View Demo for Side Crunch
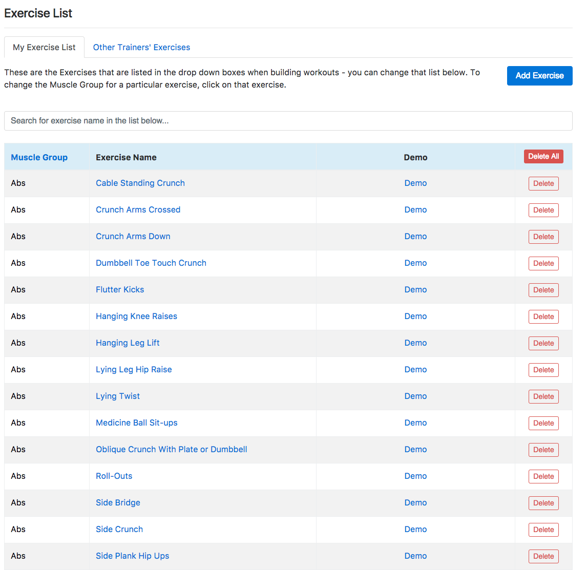 coord(415,529)
